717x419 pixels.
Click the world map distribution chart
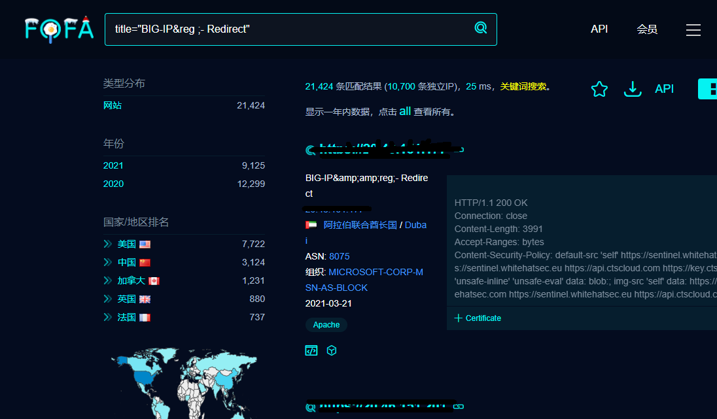tap(184, 383)
